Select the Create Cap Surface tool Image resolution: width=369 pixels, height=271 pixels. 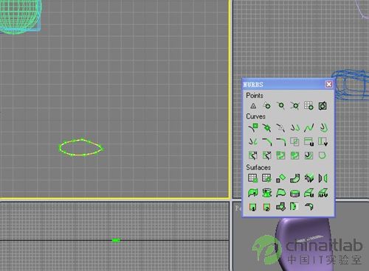pos(294,193)
